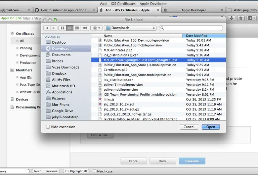Select Public_Education_App_Store (1).mobileprovision file
The height and width of the screenshot is (175, 258).
pyautogui.click(x=159, y=65)
